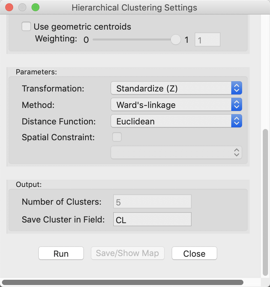Open the empty Spatial Constraint combo box

[x=174, y=152]
